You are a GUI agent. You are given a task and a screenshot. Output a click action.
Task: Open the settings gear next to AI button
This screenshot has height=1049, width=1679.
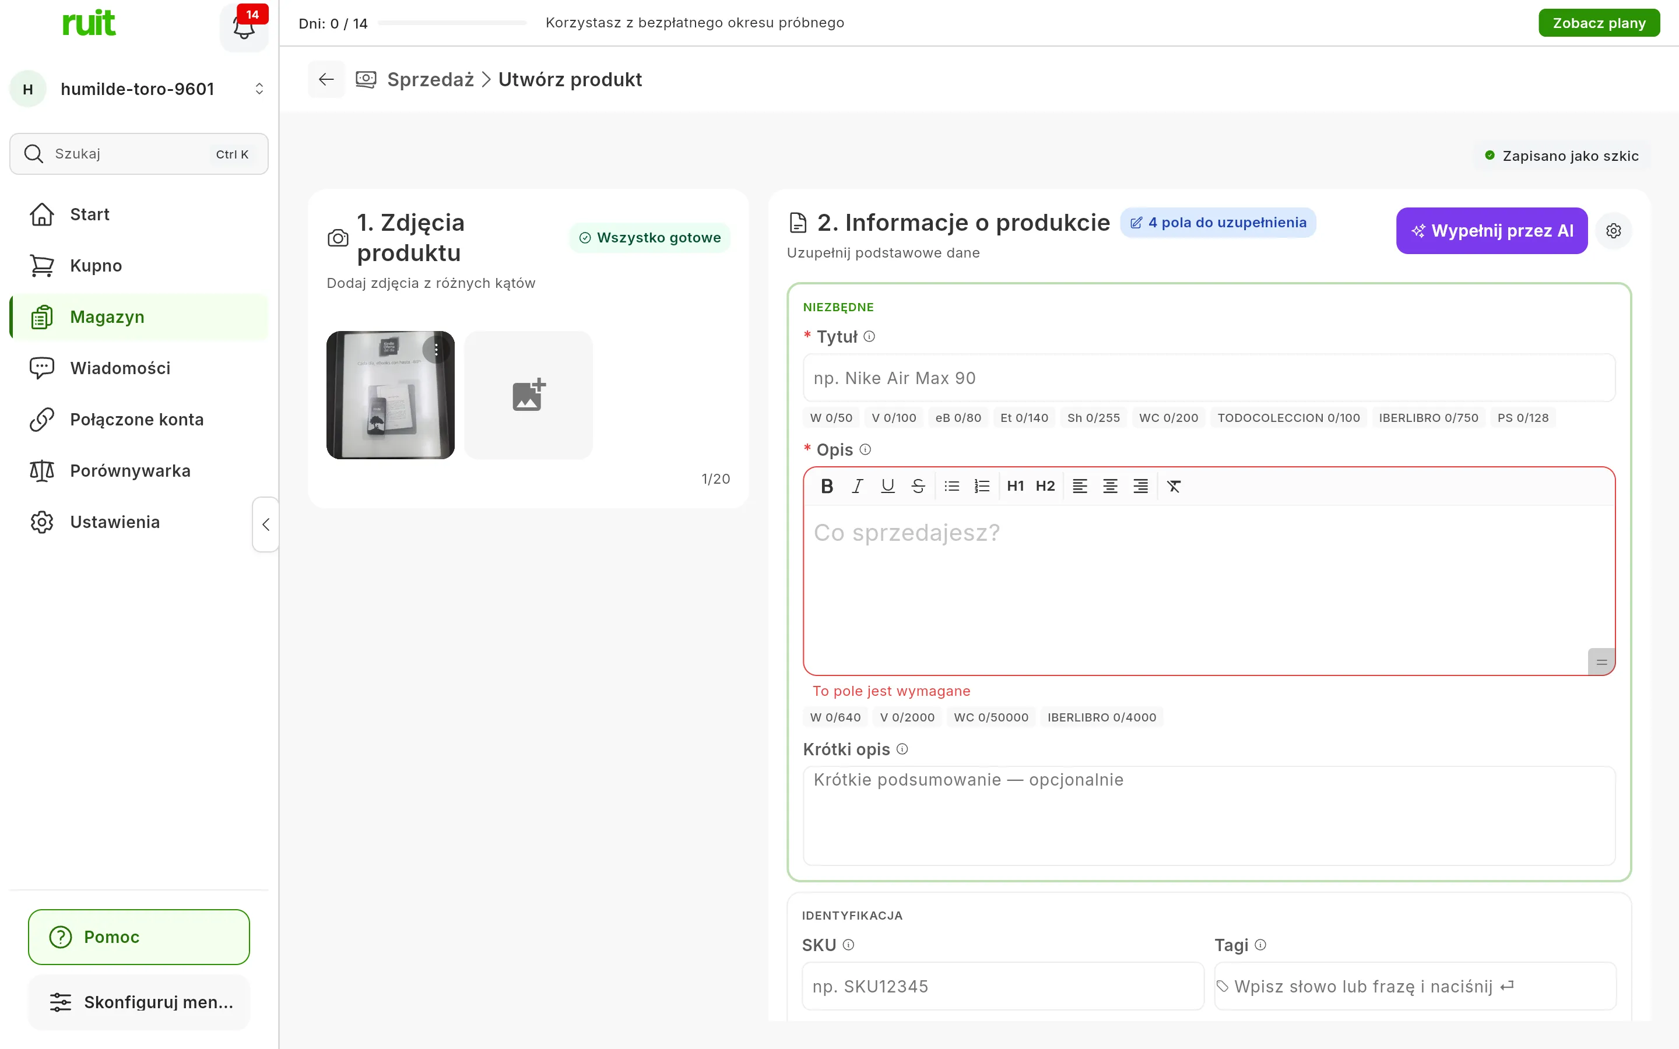coord(1614,231)
